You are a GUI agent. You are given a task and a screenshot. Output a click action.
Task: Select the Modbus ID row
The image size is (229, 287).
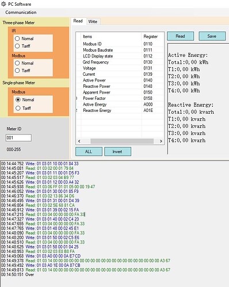(120, 44)
